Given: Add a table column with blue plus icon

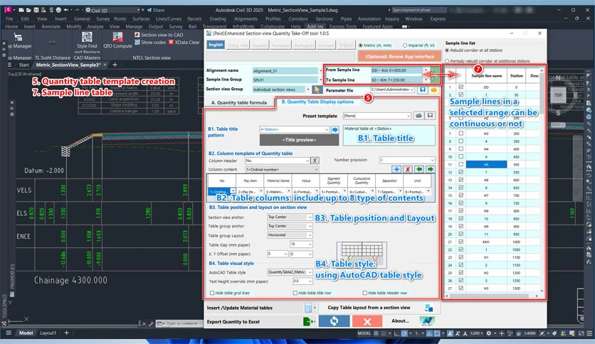Looking at the screenshot, I should point(396,169).
